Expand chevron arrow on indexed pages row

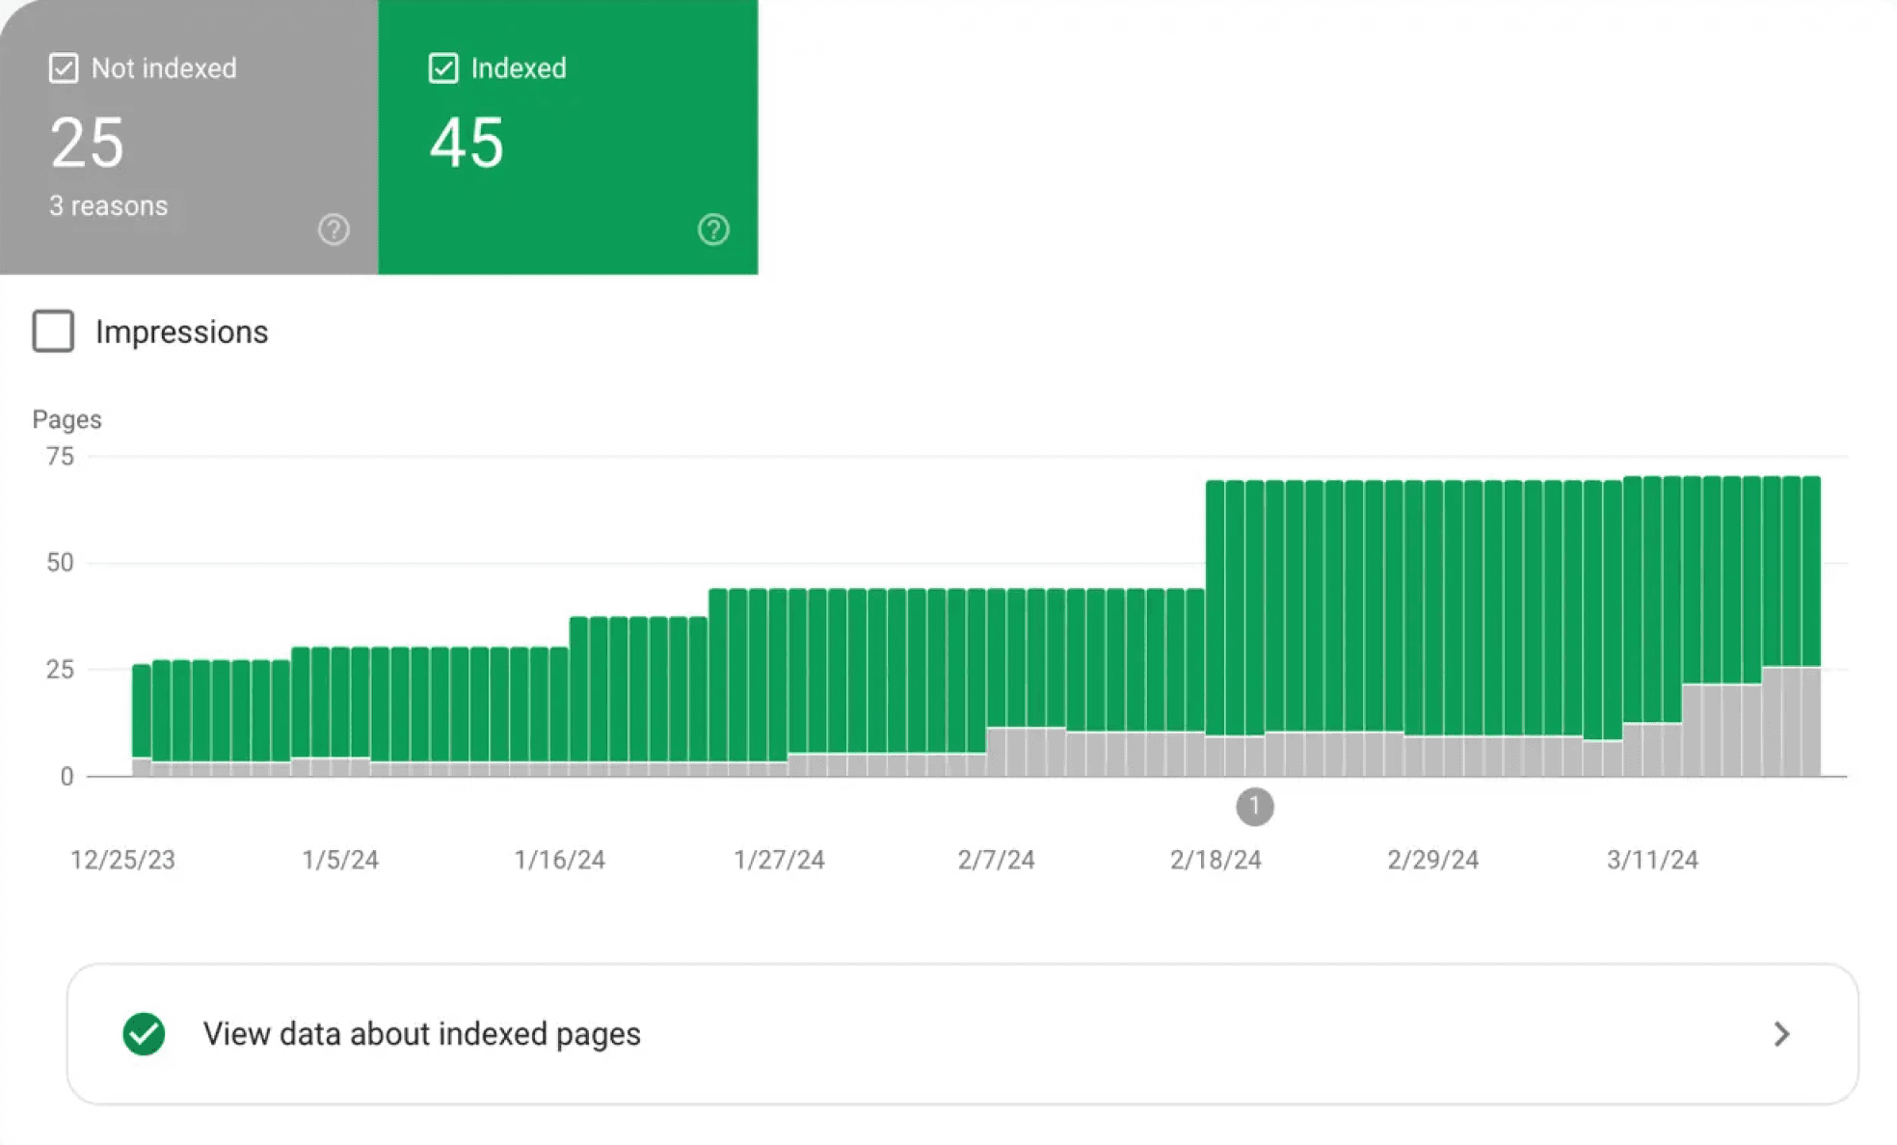pyautogui.click(x=1781, y=1034)
